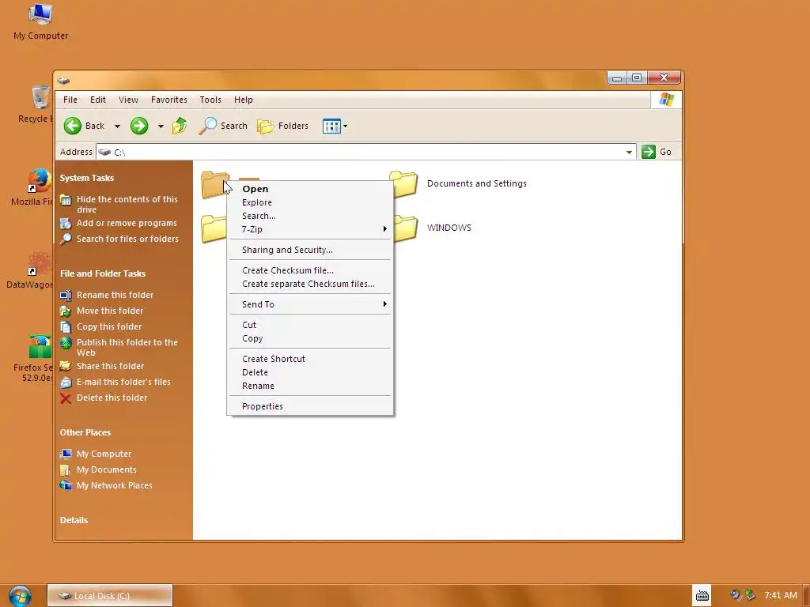Select Sharing and Security... menu entry
810x607 pixels.
(310, 250)
